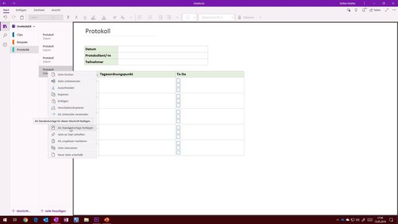The image size is (398, 224).
Task: Click the empty cell beside Datum
Action: [163, 49]
